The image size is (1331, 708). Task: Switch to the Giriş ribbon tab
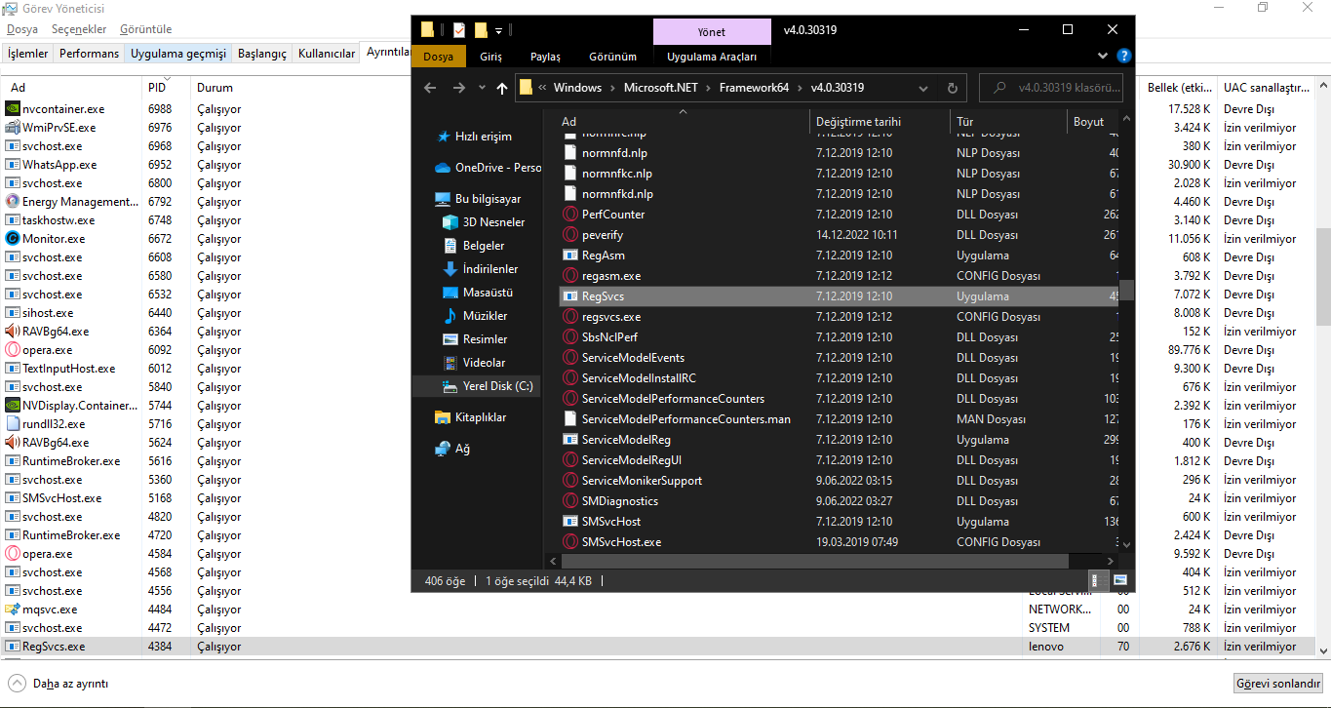pyautogui.click(x=491, y=57)
